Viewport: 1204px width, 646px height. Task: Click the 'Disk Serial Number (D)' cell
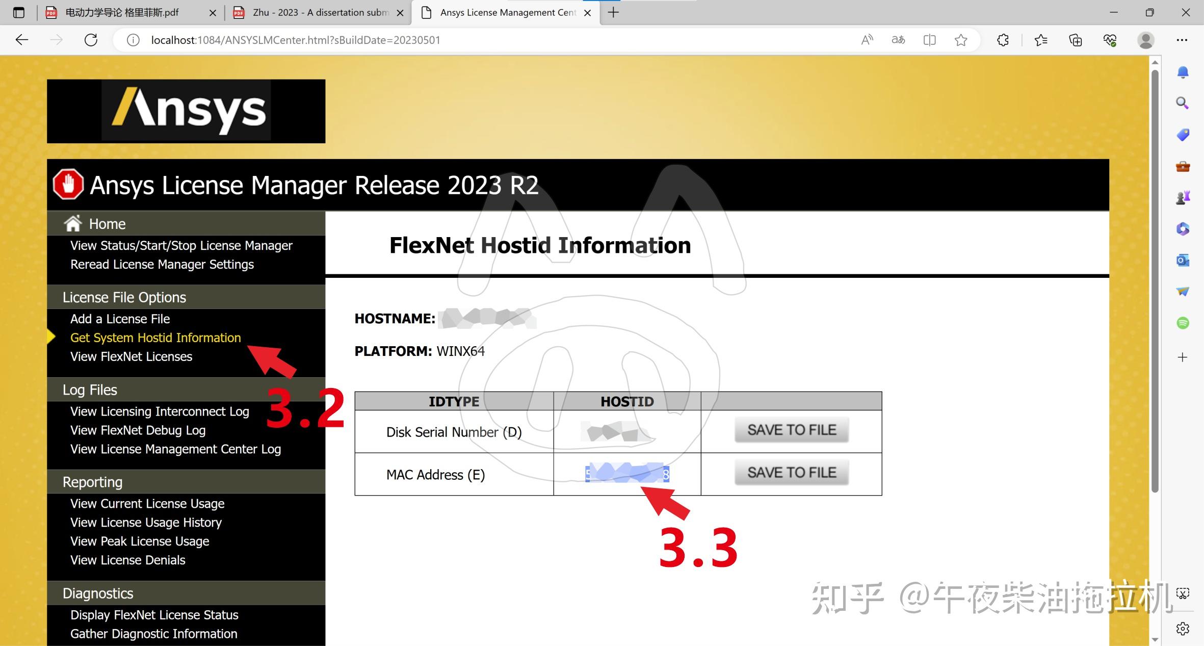tap(454, 432)
